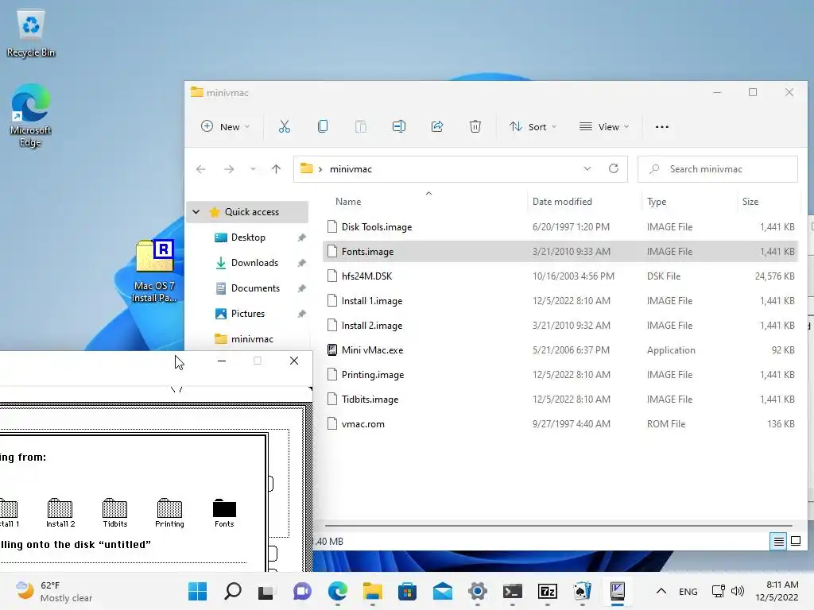Image resolution: width=814 pixels, height=610 pixels.
Task: Select the Fonts disk icon in Mini vMac
Action: pos(224,514)
